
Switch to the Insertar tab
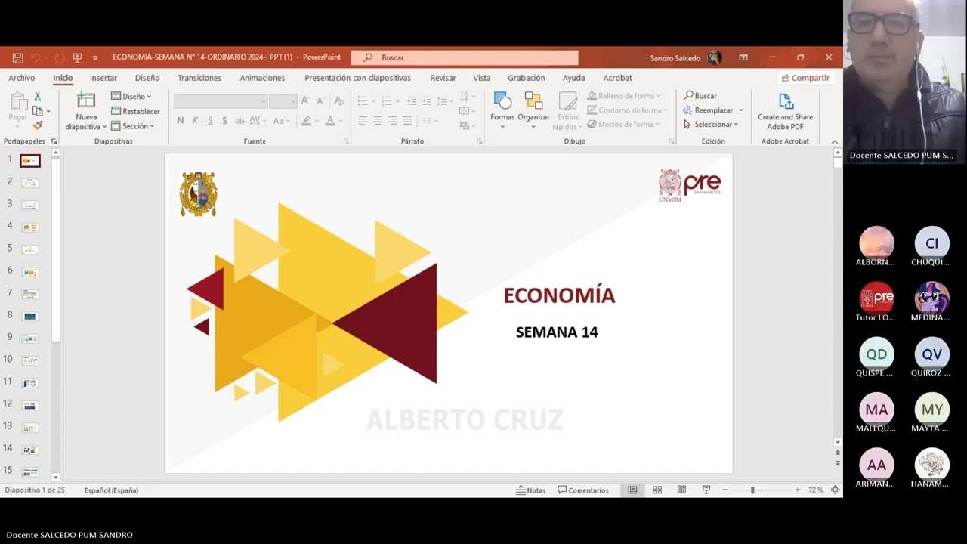(103, 78)
